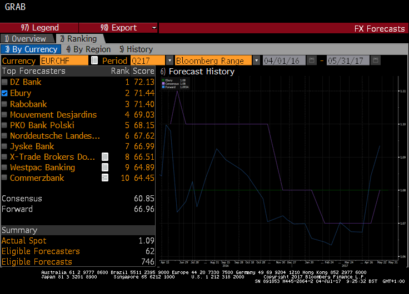Open notes icon for Commerzbank
Screen dimensions: 409x294
[x=105, y=178]
